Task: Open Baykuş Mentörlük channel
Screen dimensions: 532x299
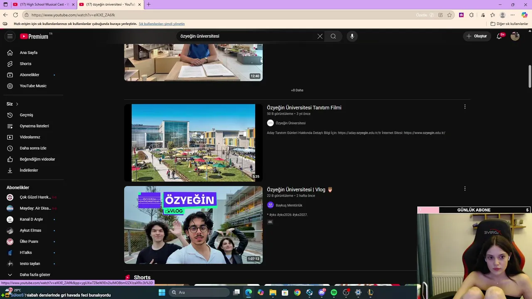Action: [x=289, y=205]
